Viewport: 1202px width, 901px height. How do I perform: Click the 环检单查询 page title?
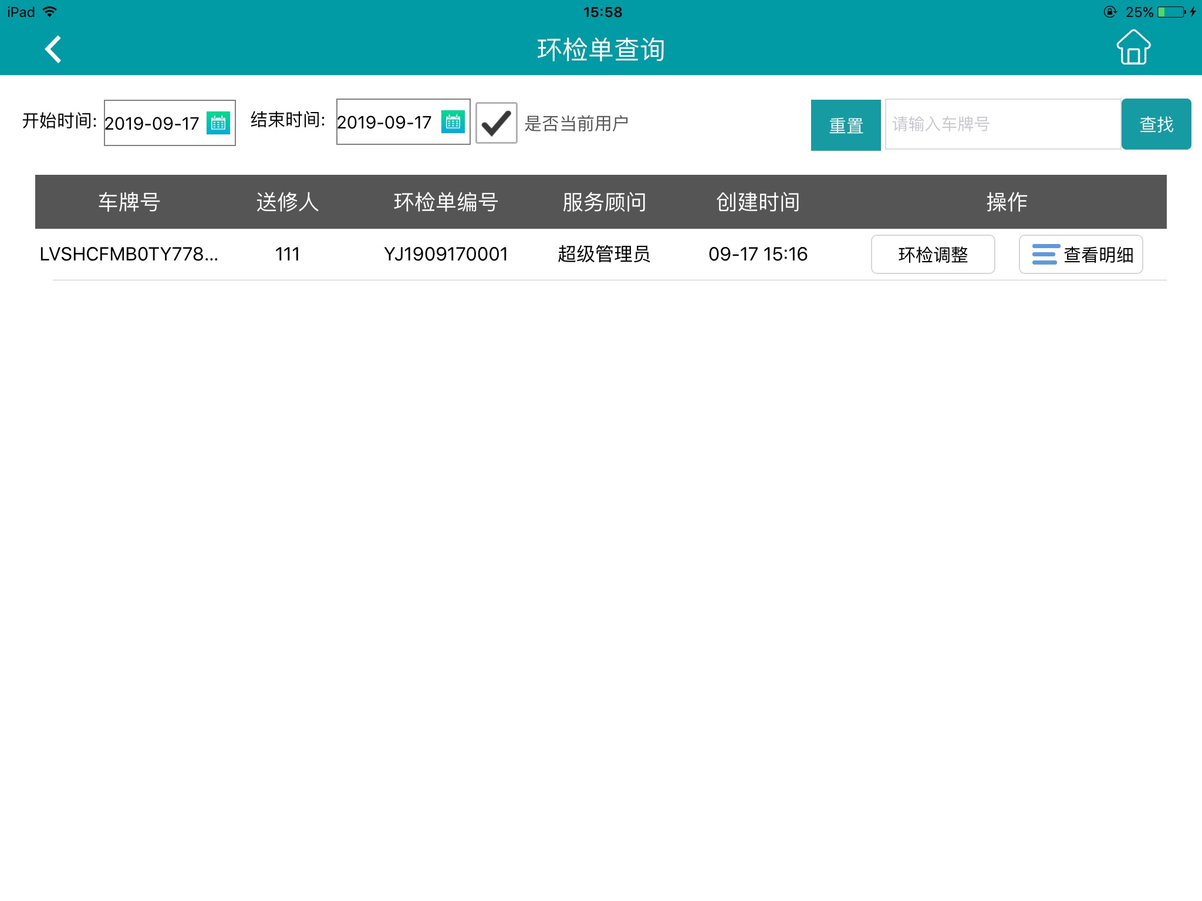click(x=601, y=49)
